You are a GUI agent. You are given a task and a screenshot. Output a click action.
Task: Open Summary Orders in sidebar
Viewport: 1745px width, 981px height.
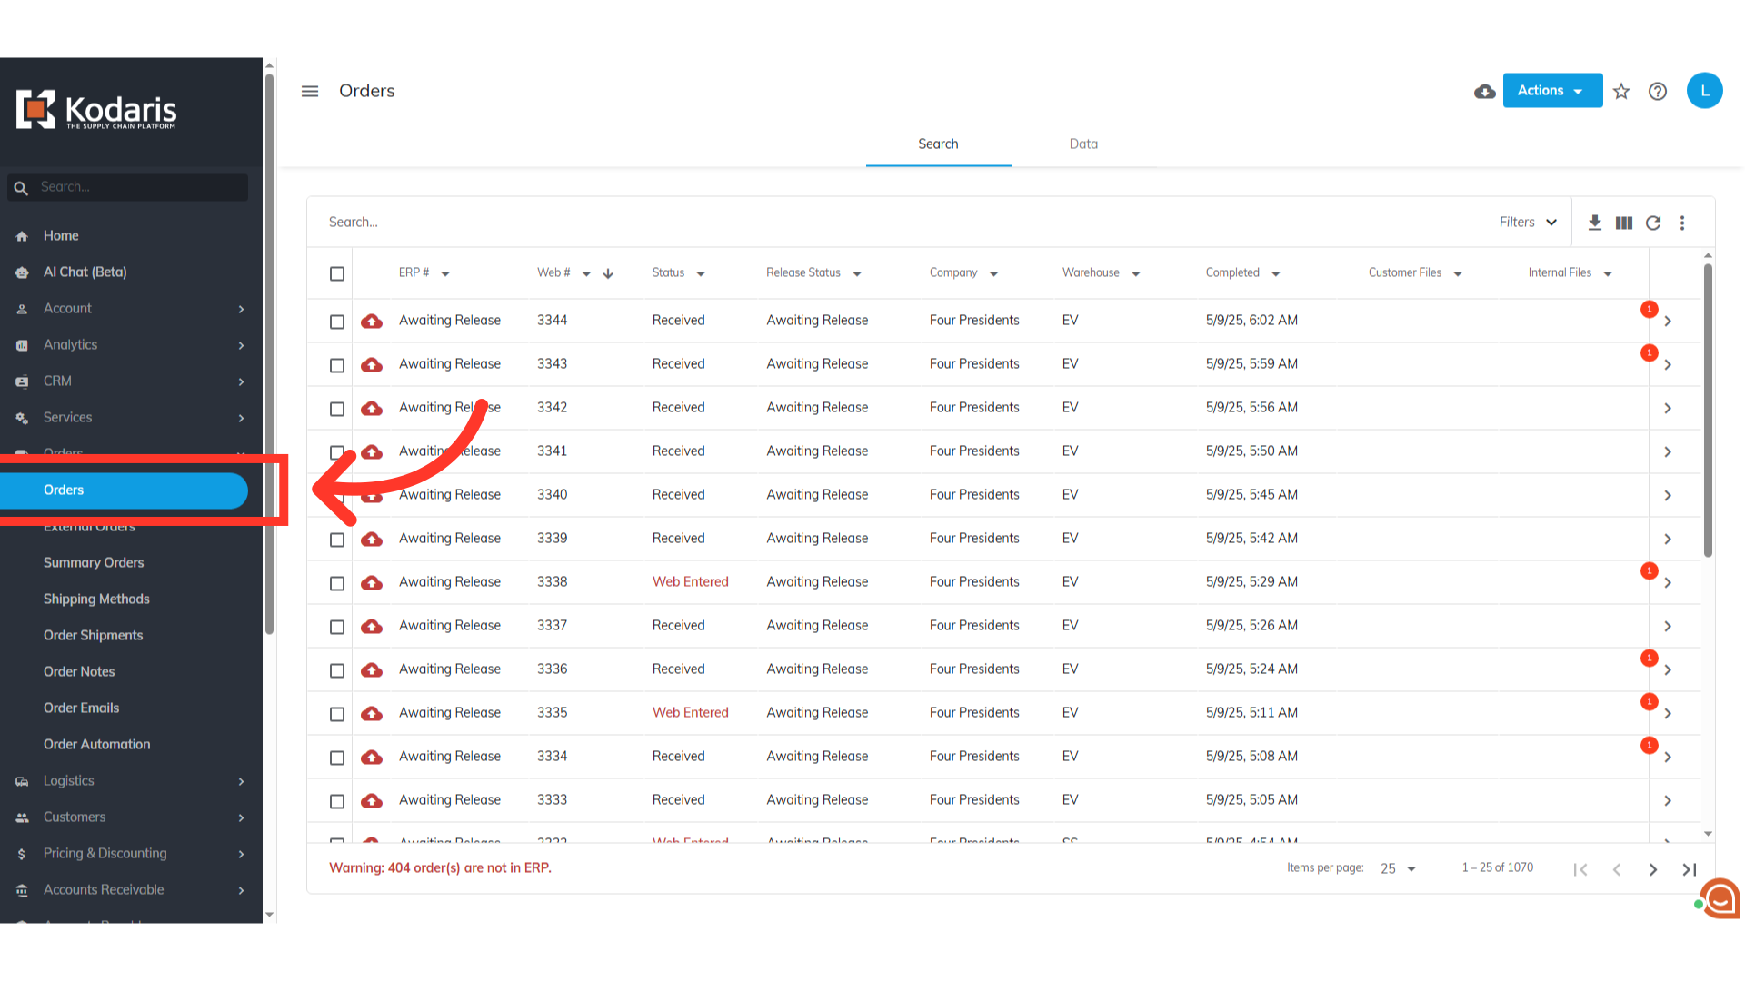[94, 562]
